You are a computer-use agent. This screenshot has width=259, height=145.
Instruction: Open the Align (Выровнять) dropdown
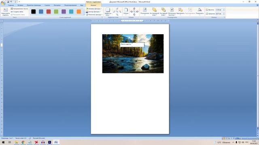(x=180, y=12)
